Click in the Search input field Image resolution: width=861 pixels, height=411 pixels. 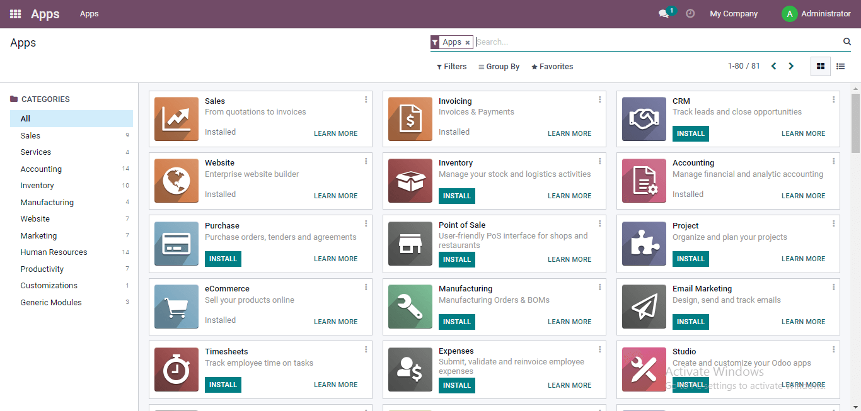[x=657, y=42]
